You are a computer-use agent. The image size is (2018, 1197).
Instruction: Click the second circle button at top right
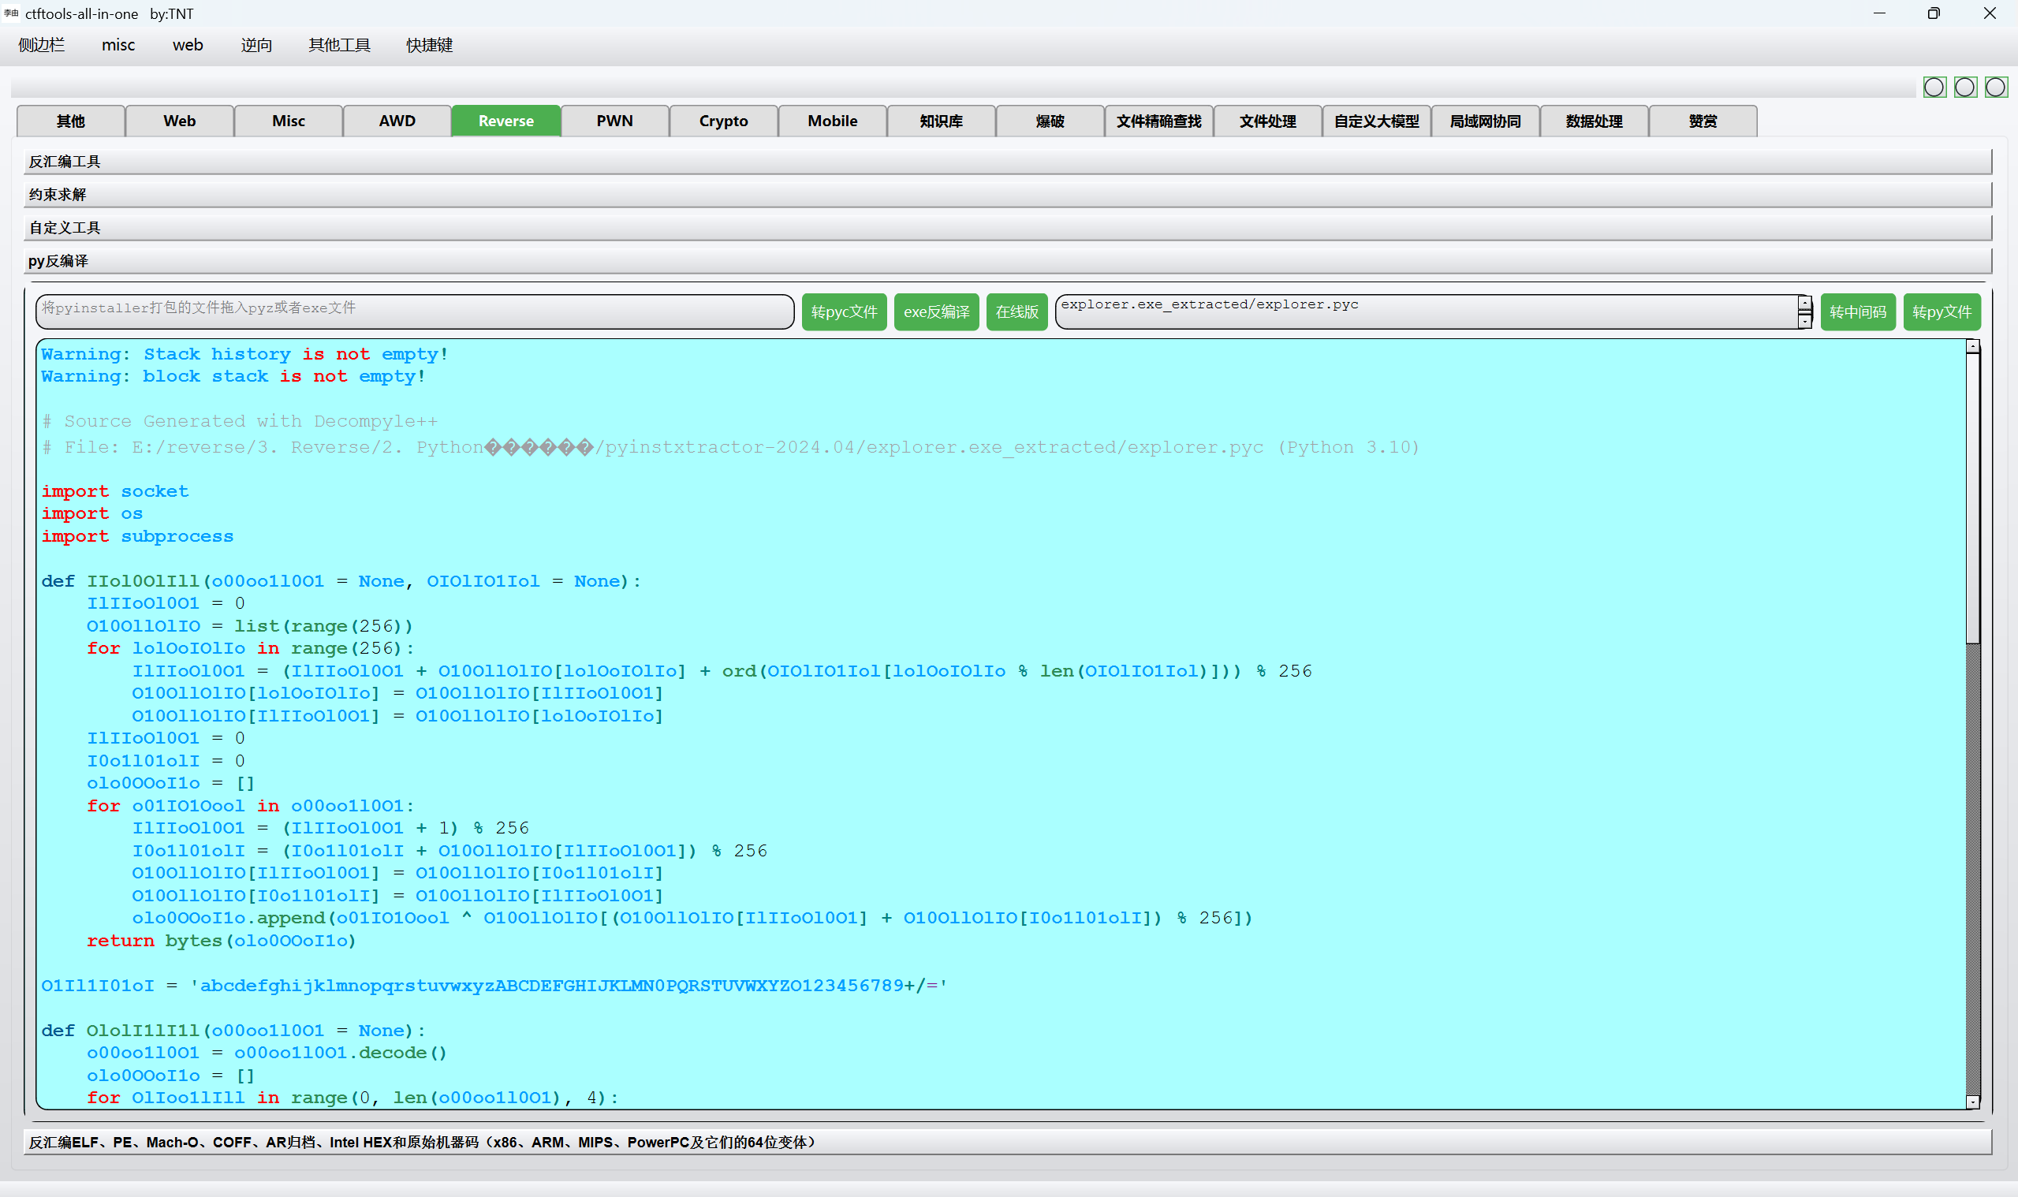1964,87
